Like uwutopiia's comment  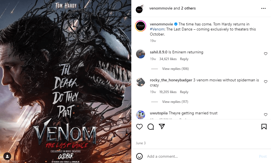point(266,115)
